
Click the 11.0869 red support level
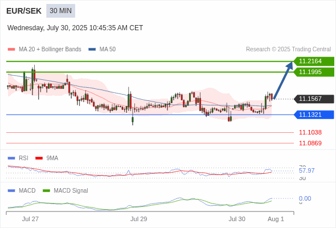310,143
